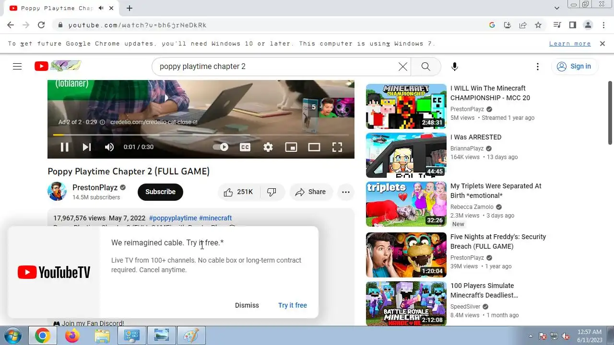Toggle Chrome side panel
The width and height of the screenshot is (614, 345).
[572, 25]
